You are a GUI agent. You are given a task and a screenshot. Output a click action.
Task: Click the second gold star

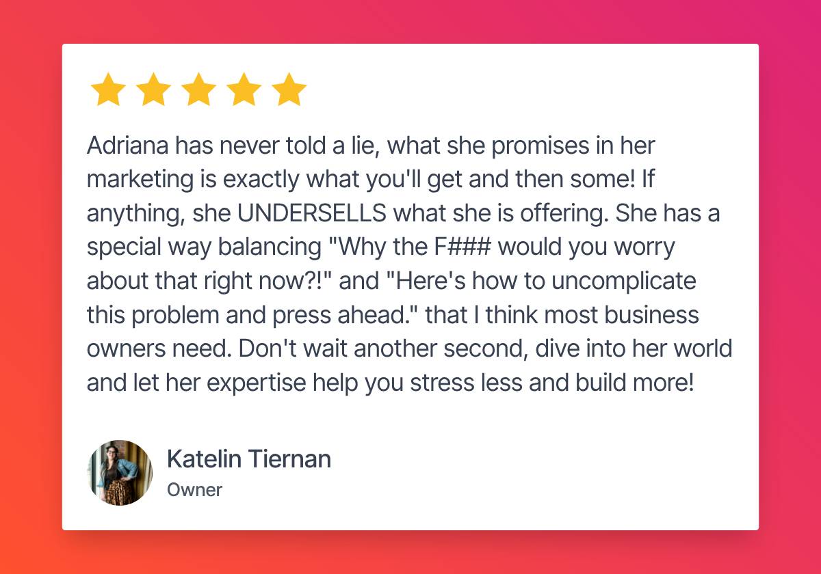point(153,90)
